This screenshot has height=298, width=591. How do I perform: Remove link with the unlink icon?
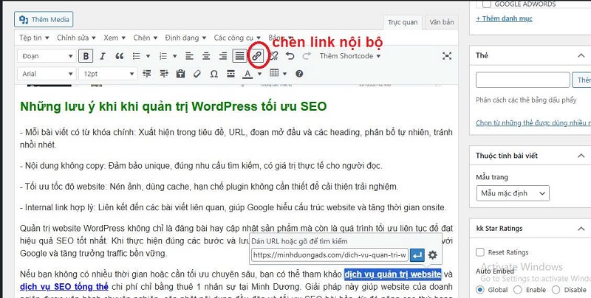click(273, 56)
